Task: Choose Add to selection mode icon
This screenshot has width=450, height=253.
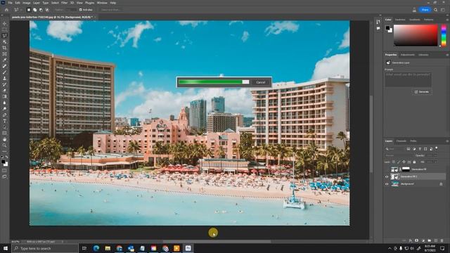Action: pos(34,10)
